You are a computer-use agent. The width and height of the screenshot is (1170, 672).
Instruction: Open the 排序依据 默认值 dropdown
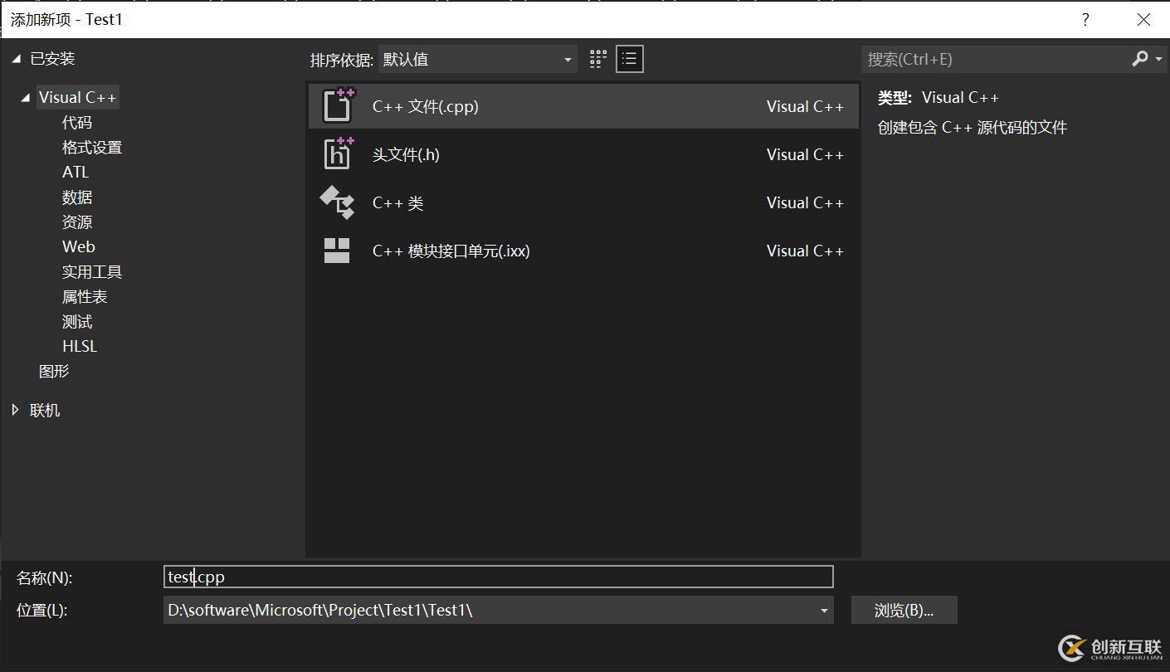click(x=477, y=59)
